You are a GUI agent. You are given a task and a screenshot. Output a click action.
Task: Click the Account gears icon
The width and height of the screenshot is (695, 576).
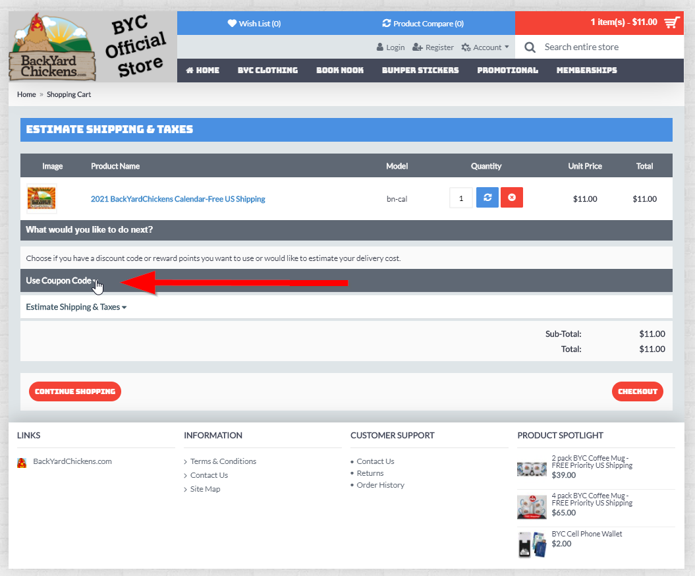(466, 47)
